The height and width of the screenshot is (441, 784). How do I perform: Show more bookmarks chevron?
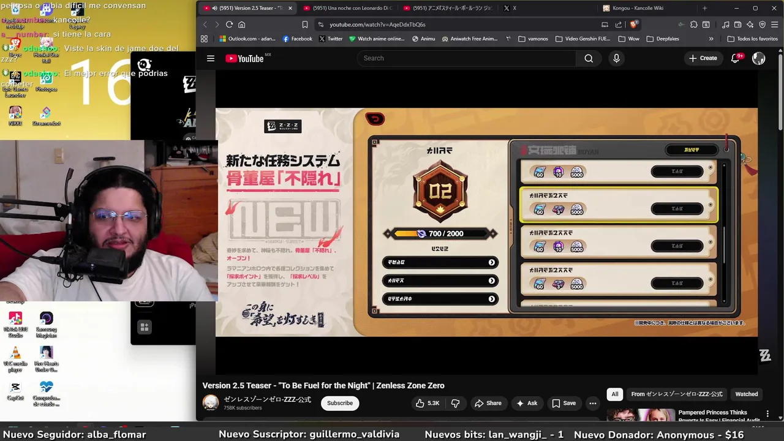pos(711,39)
